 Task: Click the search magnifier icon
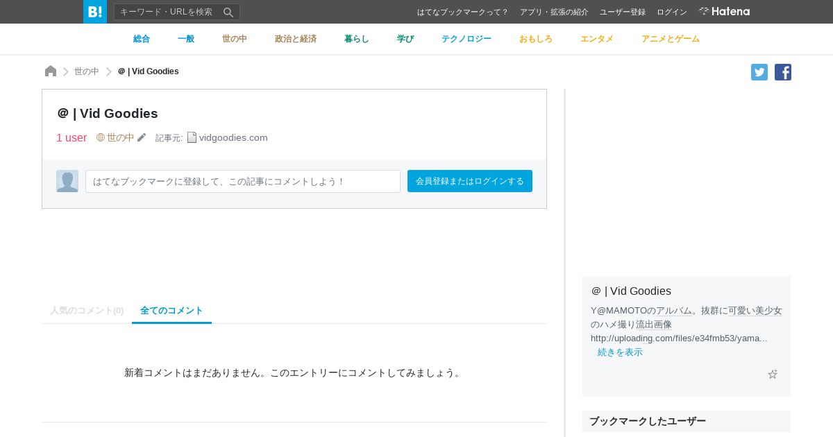228,12
